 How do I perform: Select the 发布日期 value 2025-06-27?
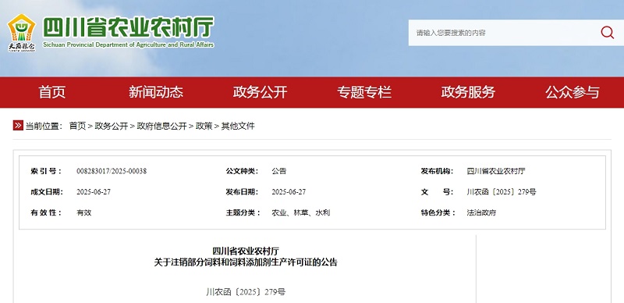click(x=289, y=192)
